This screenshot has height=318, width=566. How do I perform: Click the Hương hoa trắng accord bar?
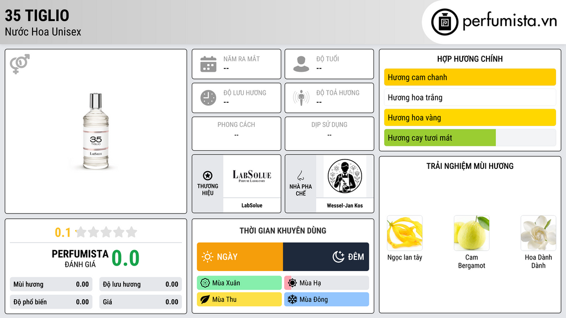[470, 97]
